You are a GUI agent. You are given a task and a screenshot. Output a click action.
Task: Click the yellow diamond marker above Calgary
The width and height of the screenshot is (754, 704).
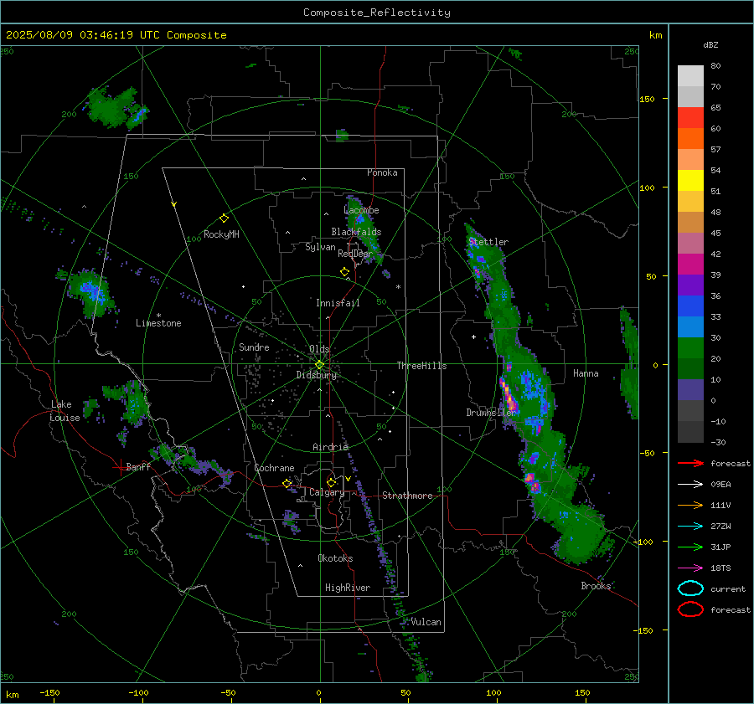(331, 482)
